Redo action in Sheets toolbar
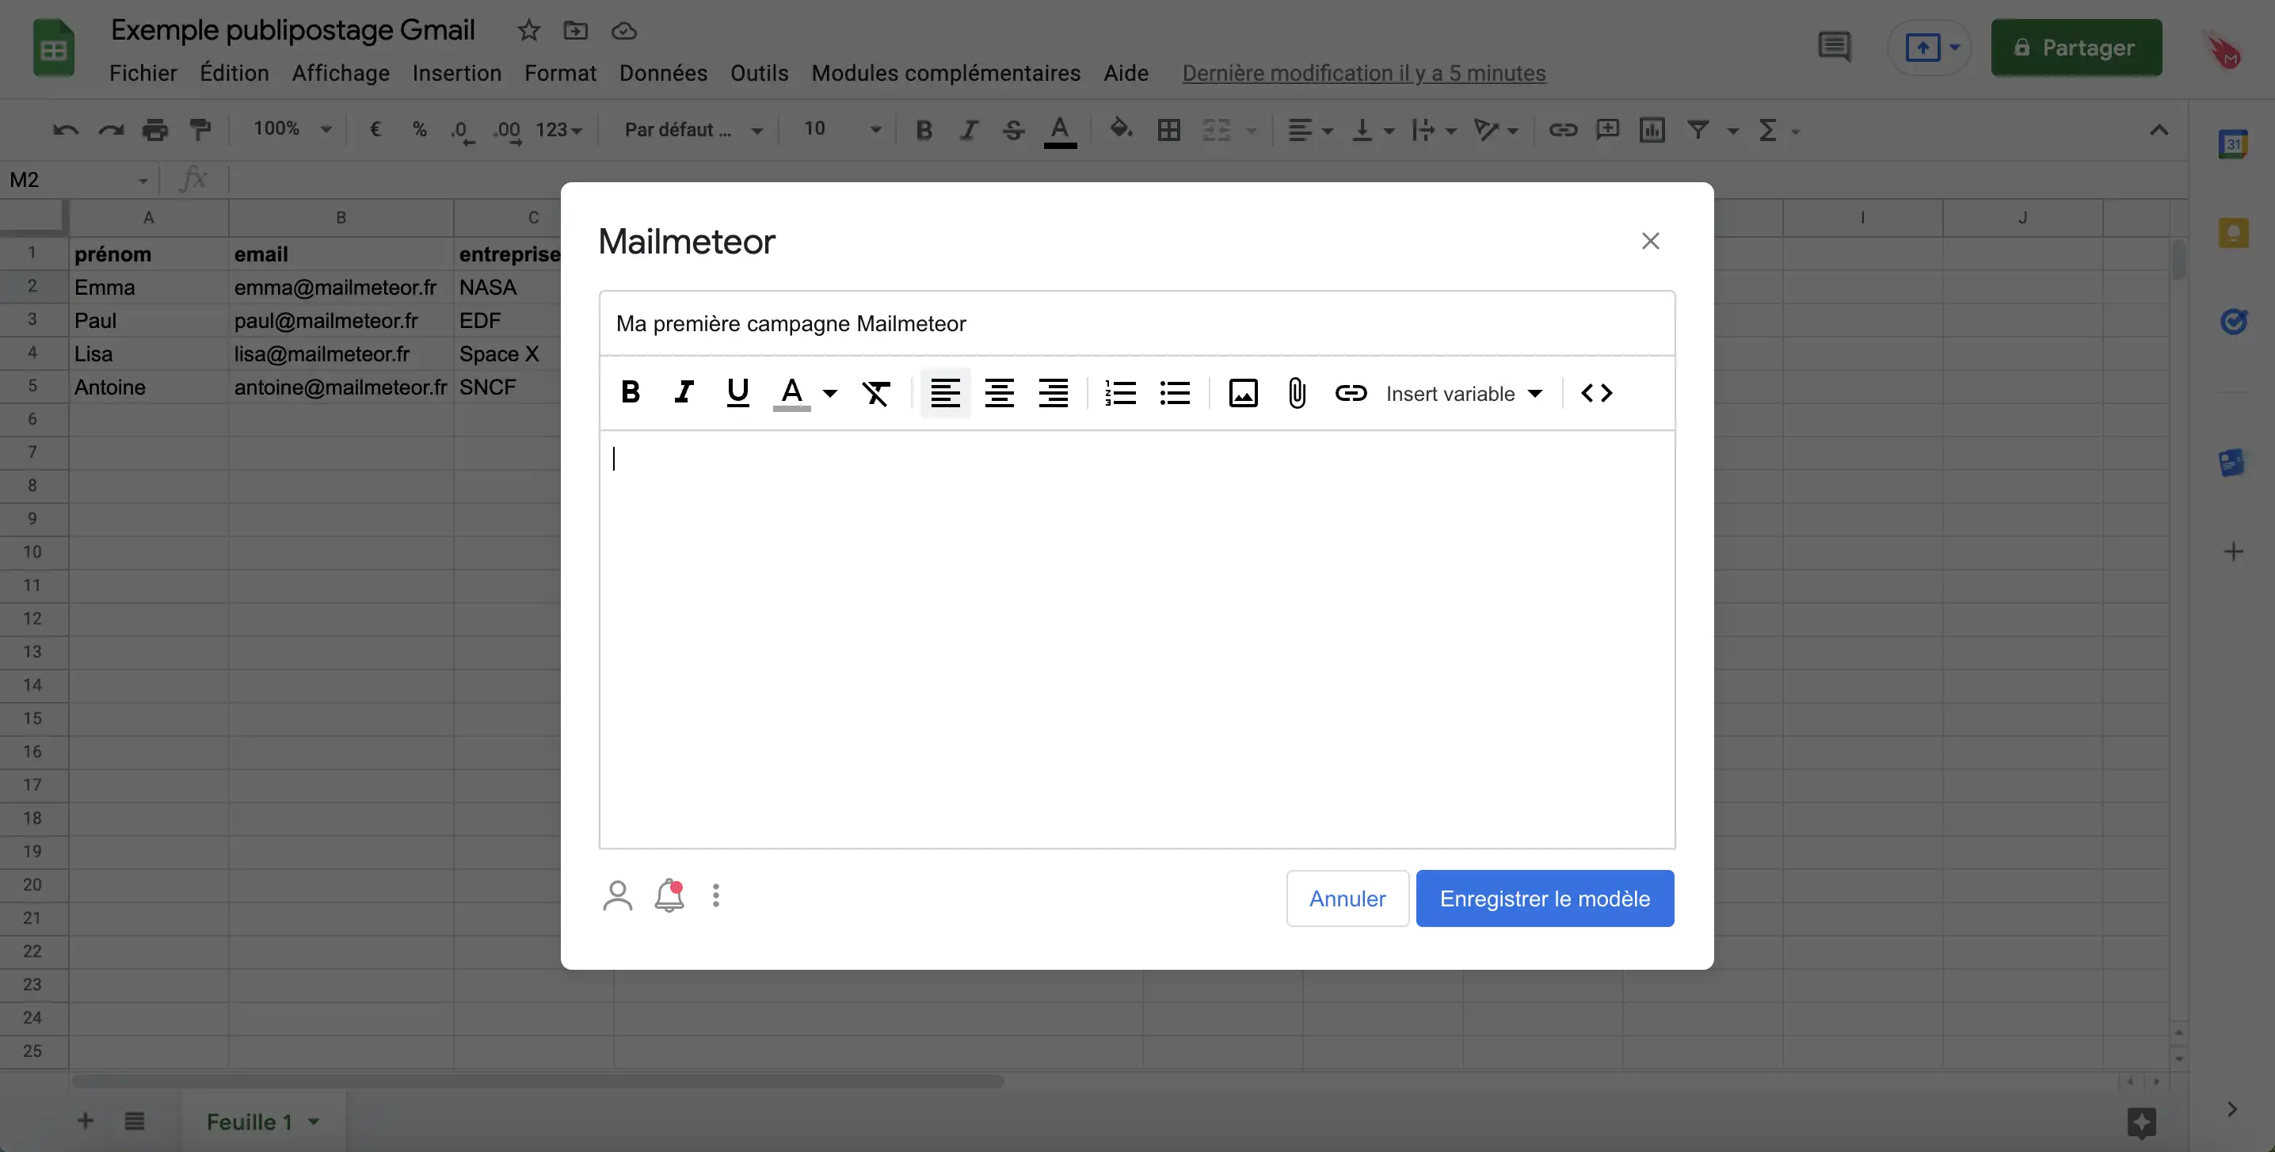This screenshot has width=2275, height=1152. [x=110, y=131]
